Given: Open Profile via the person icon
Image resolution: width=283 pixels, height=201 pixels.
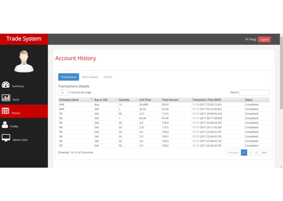Looking at the screenshot, I should point(5,125).
